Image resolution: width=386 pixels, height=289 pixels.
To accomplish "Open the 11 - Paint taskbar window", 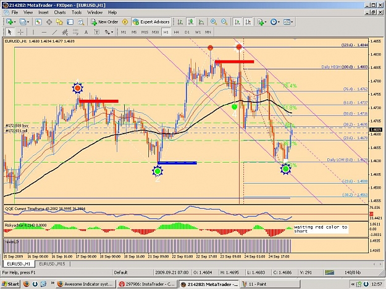I will (270, 284).
